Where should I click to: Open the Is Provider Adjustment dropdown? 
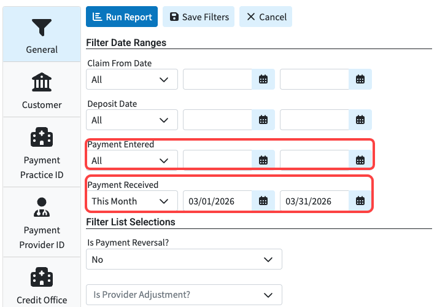point(184,295)
